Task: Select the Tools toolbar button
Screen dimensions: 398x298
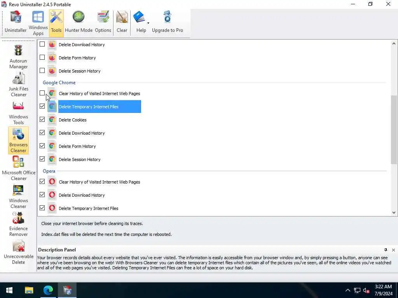Action: [x=56, y=22]
